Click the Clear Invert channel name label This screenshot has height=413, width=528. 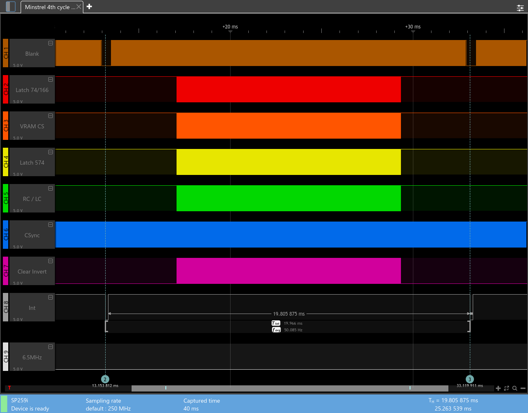32,271
